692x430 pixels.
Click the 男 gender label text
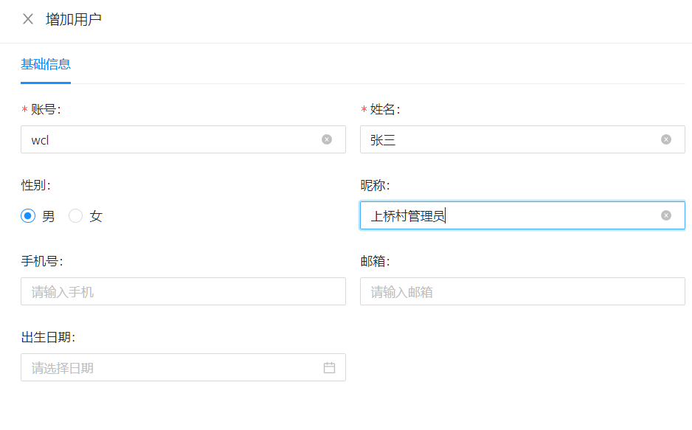48,216
